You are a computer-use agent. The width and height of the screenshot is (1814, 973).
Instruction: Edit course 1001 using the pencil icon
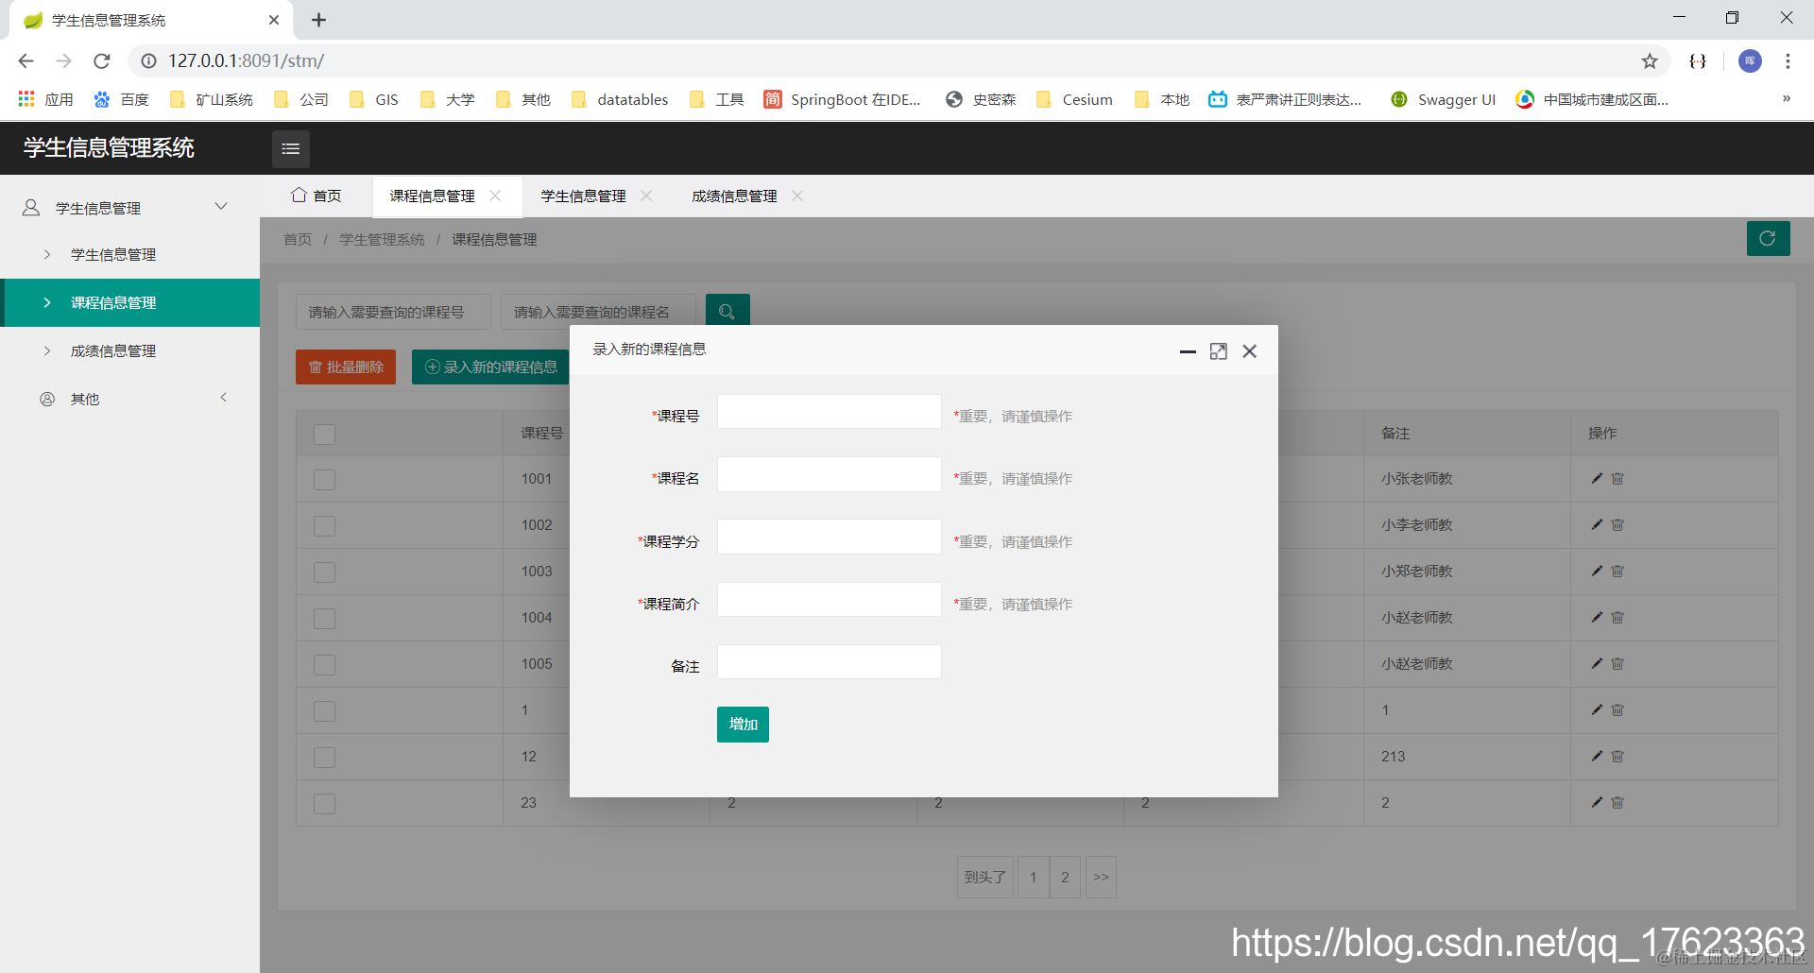(1596, 478)
